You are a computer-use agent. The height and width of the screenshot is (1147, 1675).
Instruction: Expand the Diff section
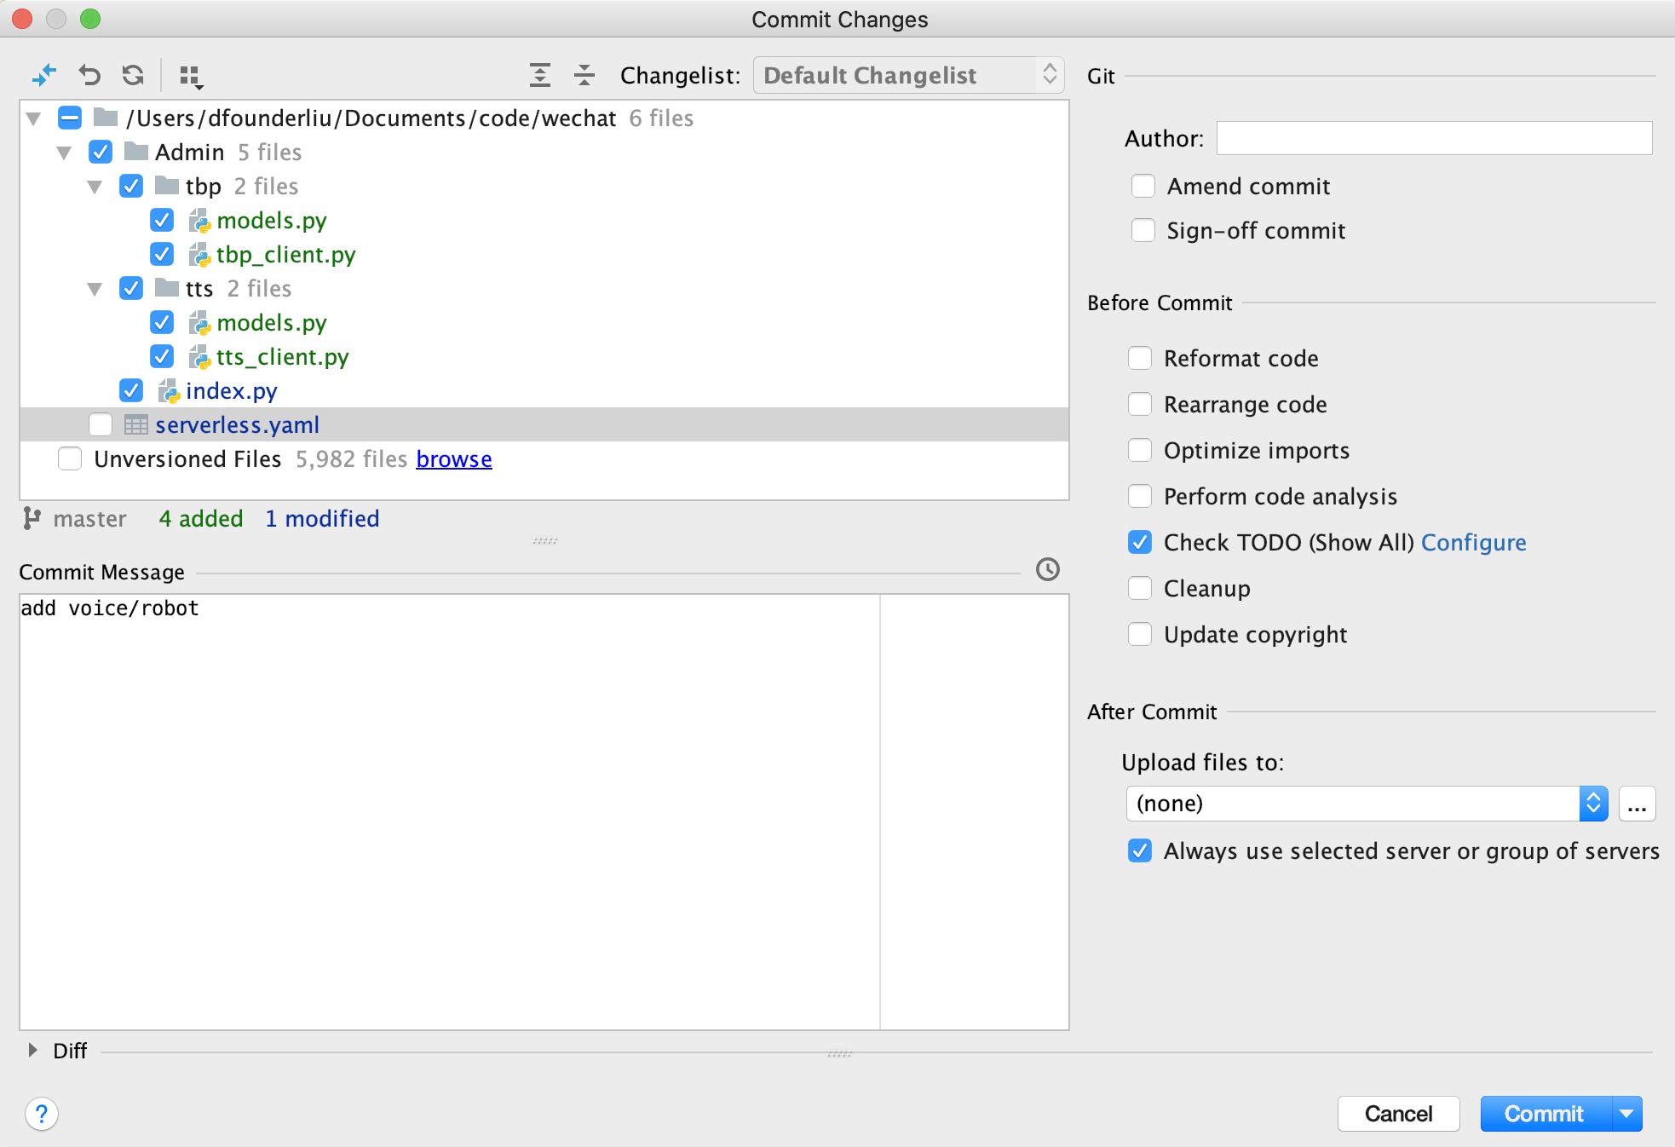coord(32,1050)
